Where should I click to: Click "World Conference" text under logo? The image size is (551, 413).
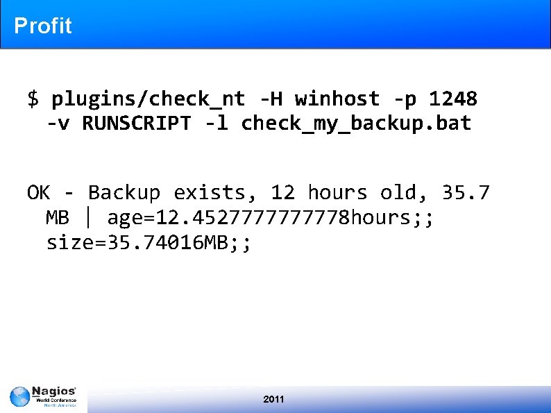pos(56,400)
